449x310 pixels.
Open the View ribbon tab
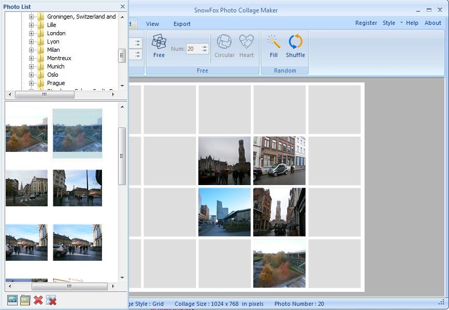coord(152,24)
